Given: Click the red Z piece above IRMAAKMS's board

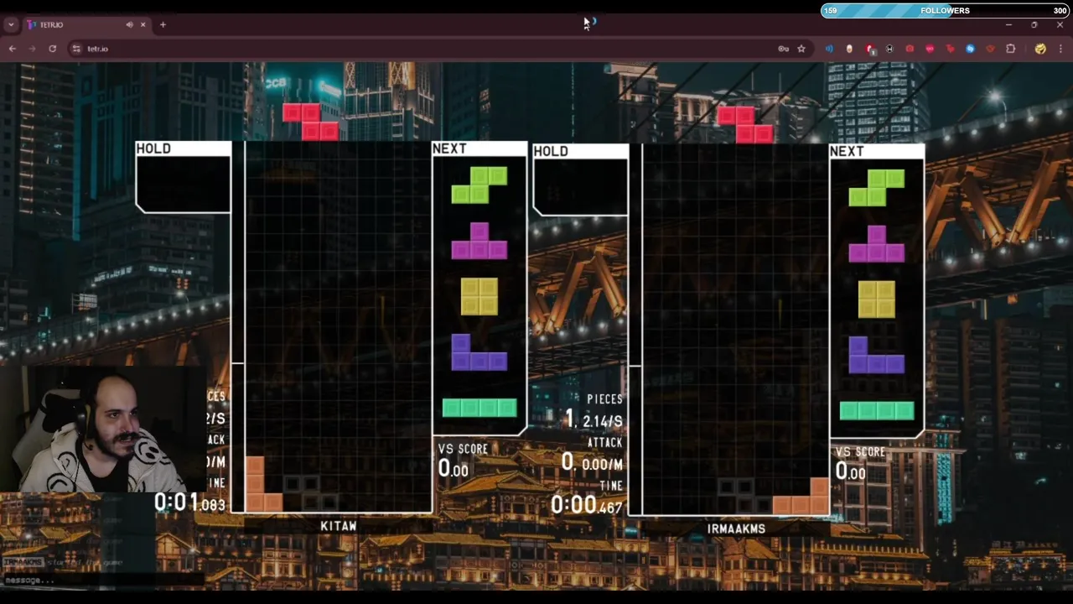Looking at the screenshot, I should click(745, 124).
